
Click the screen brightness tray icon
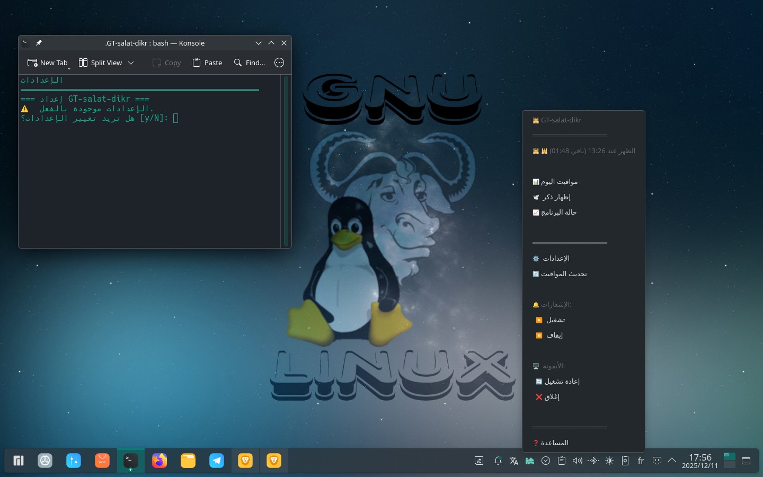point(609,461)
